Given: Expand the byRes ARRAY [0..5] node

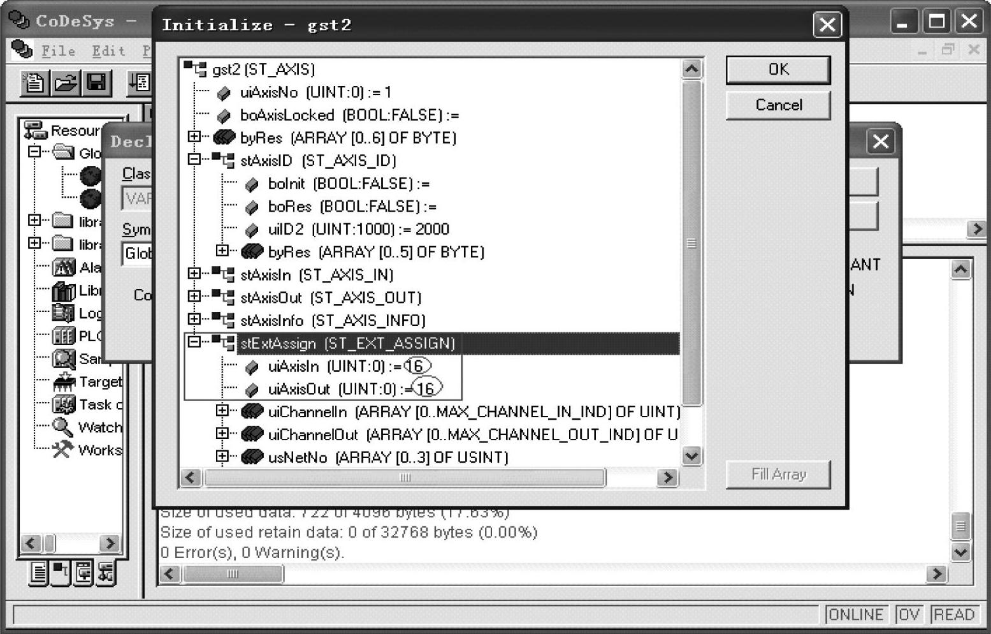Looking at the screenshot, I should pos(222,251).
